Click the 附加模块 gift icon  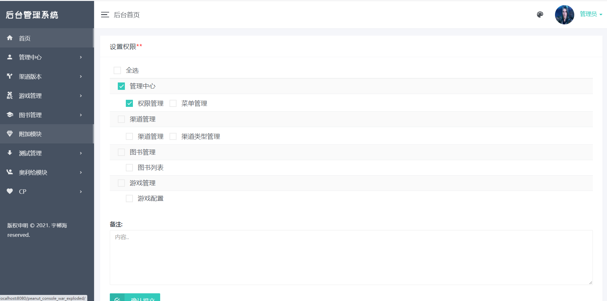(x=10, y=134)
